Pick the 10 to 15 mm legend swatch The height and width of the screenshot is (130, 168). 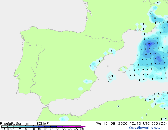(x=35, y=127)
